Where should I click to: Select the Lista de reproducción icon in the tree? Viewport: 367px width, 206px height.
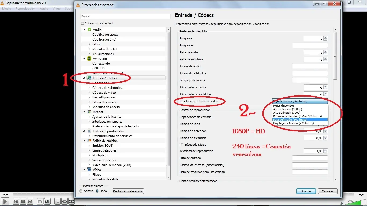click(x=89, y=131)
